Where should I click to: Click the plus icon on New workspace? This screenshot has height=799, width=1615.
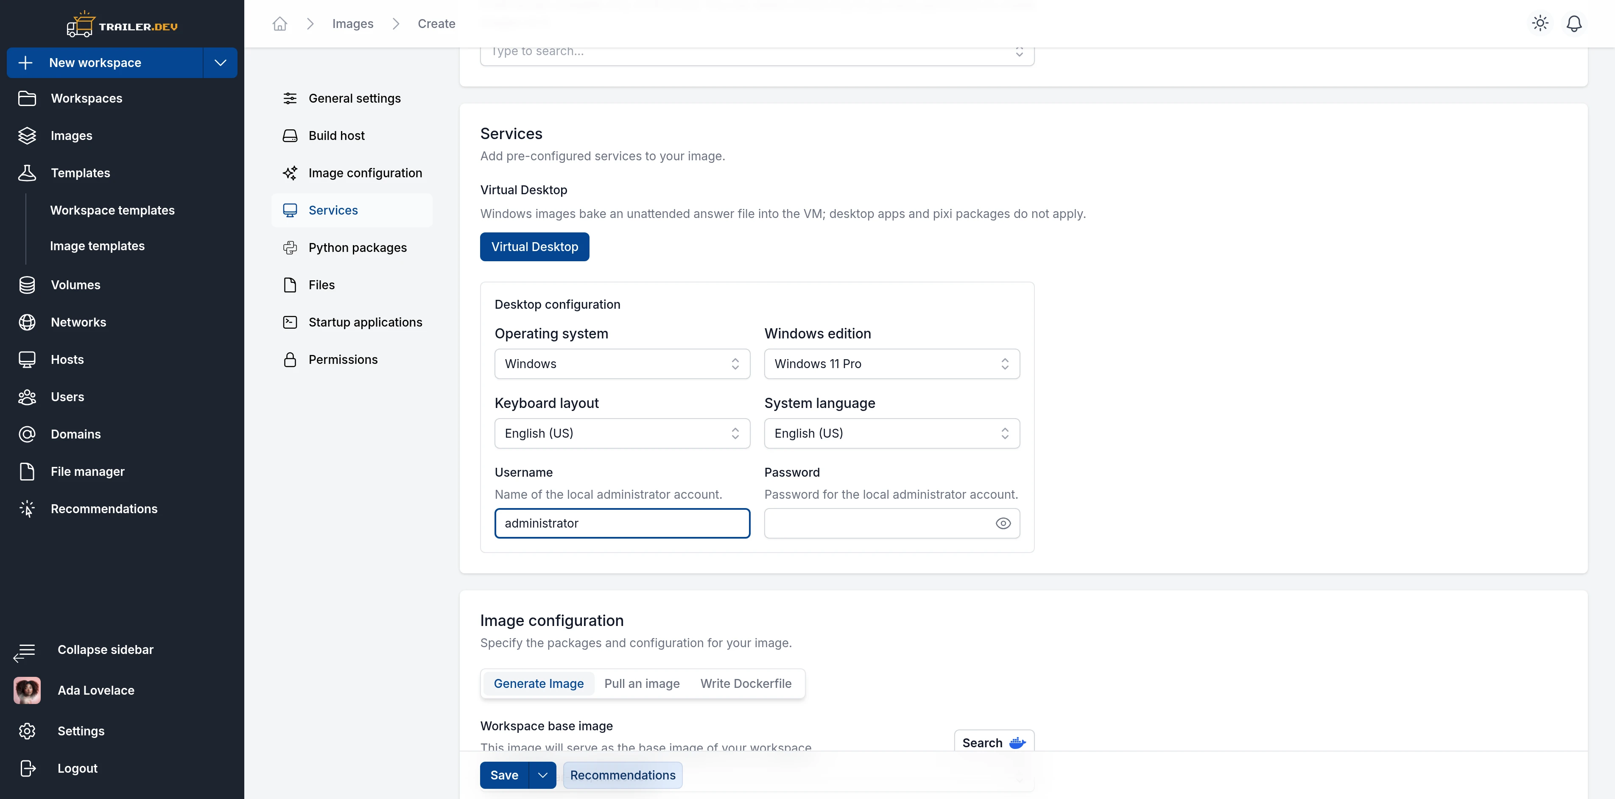(26, 63)
